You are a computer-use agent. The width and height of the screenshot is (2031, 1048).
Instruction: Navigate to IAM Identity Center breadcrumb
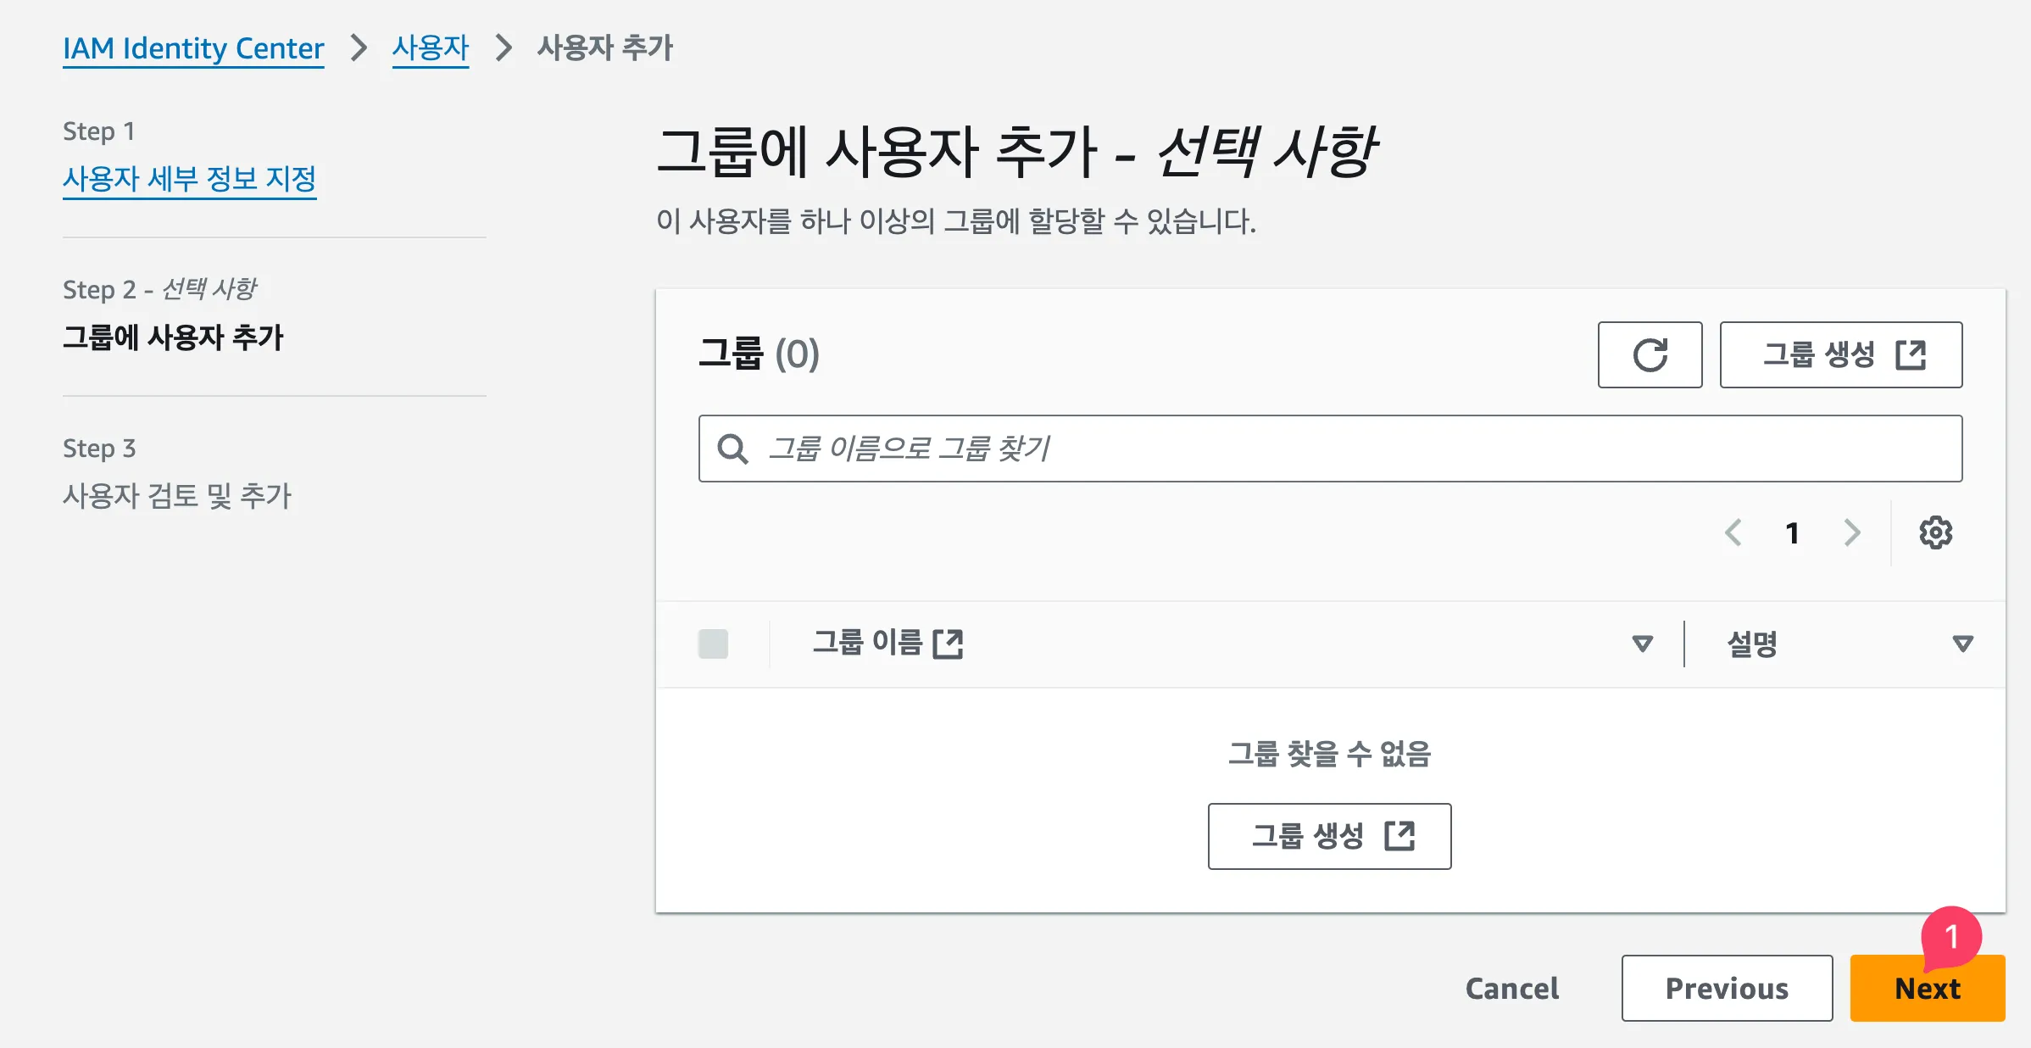193,48
